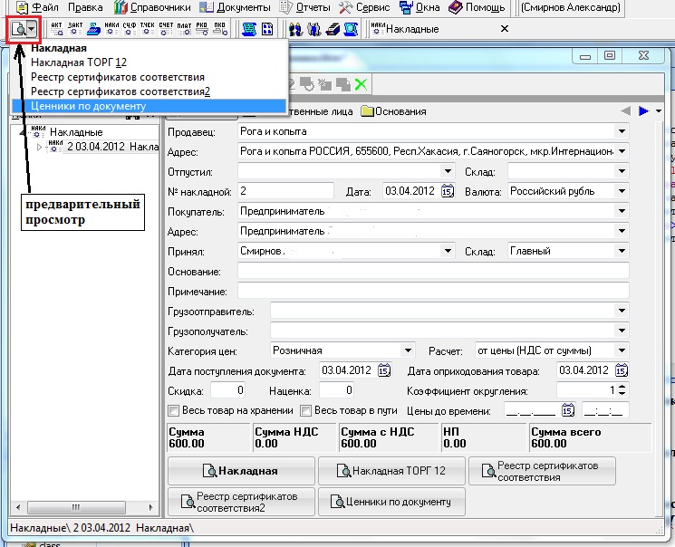Open calendar for Дата field

pyautogui.click(x=448, y=191)
